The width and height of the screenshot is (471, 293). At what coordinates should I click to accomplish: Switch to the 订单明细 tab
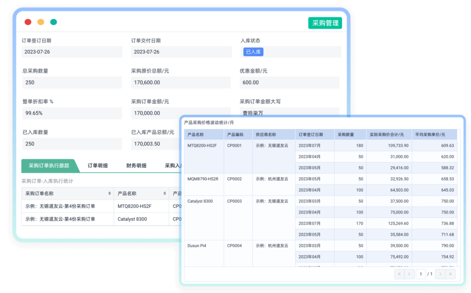(x=98, y=166)
